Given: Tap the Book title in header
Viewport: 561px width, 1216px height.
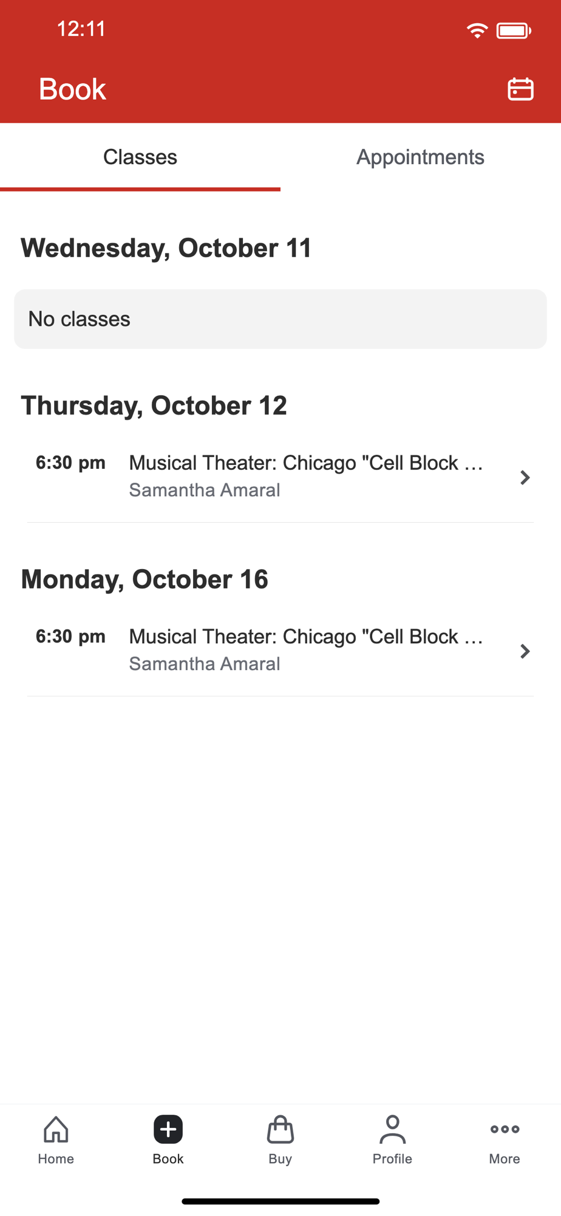Looking at the screenshot, I should pyautogui.click(x=72, y=89).
